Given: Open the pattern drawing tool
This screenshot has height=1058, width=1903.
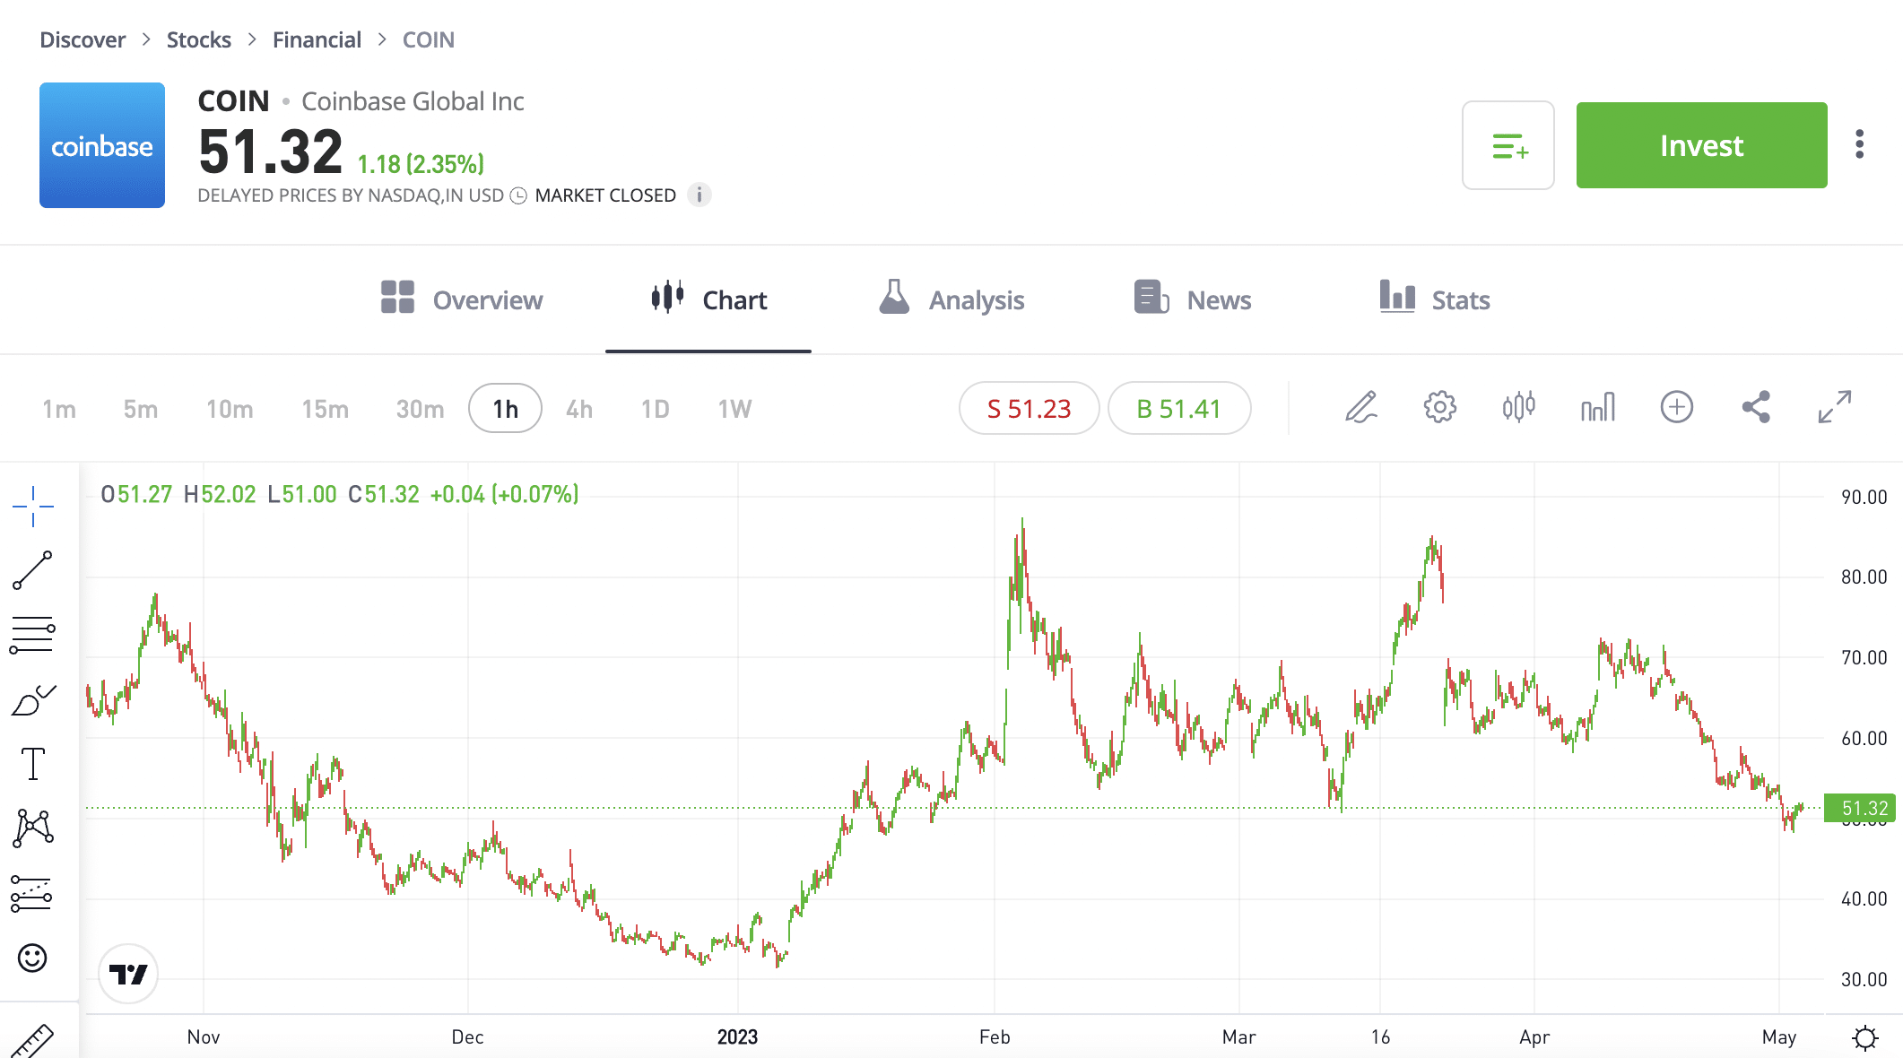Looking at the screenshot, I should click(33, 828).
